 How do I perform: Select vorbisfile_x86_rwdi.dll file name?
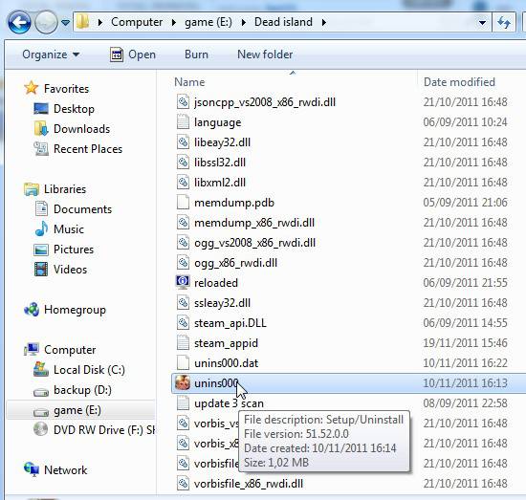click(249, 484)
